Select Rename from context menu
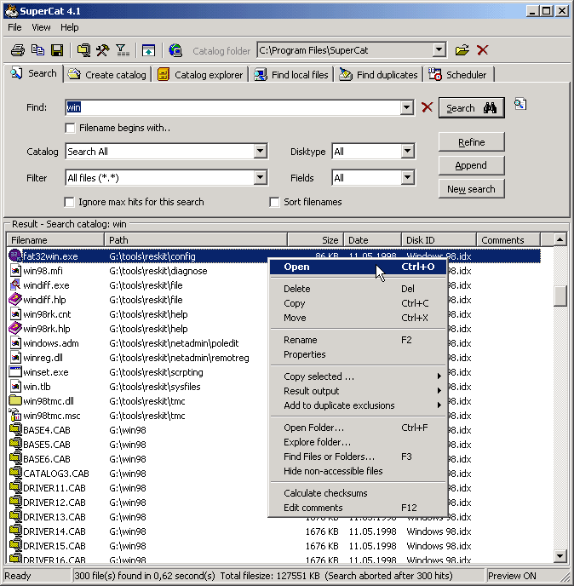The height and width of the screenshot is (586, 574). tap(358, 340)
